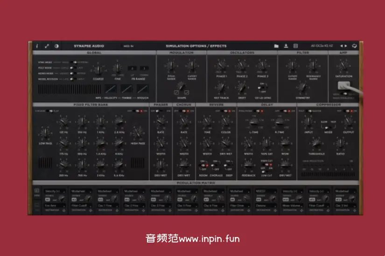Open the Modwheel source above Filter Drive
385x256 pixels.
click(x=240, y=191)
